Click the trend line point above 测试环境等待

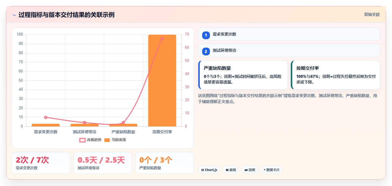(84, 123)
